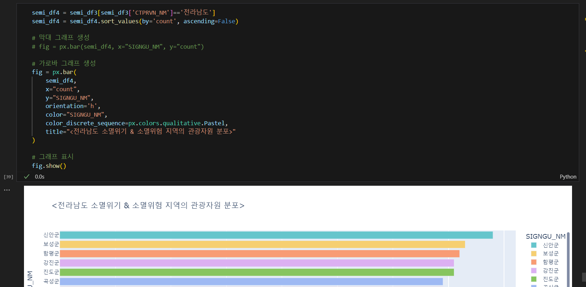The image size is (586, 287).
Task: Click the '# 그래프 표시' comment
Action: click(x=53, y=157)
